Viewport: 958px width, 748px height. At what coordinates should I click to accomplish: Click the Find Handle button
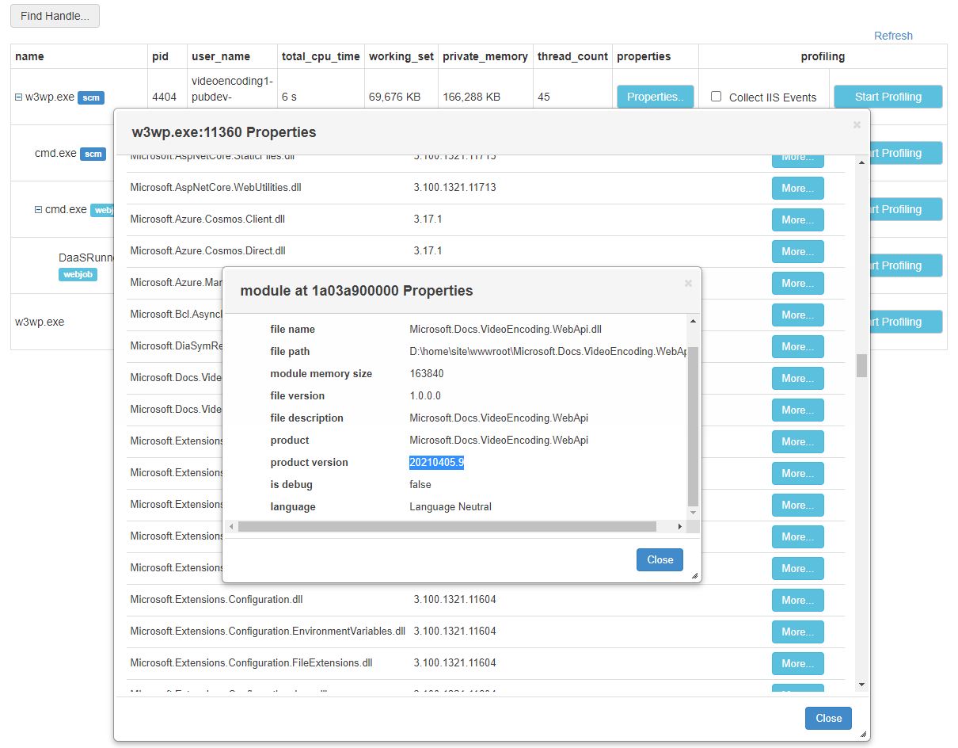click(55, 16)
